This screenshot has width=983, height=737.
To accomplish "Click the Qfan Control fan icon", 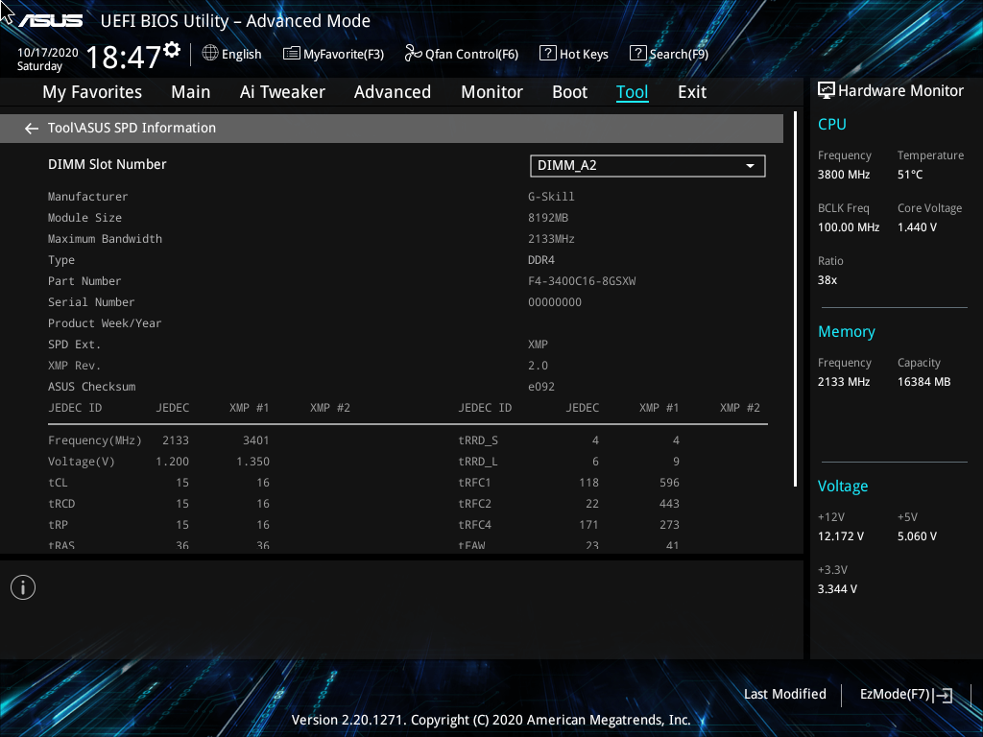I will click(413, 54).
